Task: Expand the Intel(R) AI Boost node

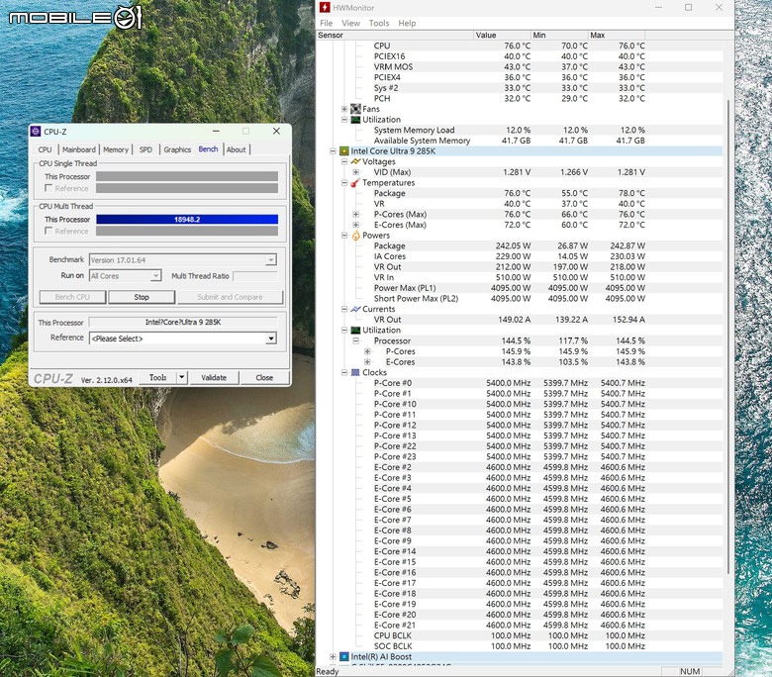Action: 333,657
